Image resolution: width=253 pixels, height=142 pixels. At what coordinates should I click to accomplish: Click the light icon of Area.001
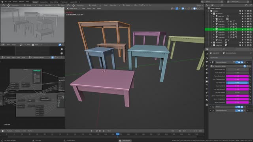pos(217,16)
